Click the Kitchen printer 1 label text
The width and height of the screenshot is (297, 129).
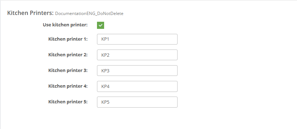[x=68, y=39]
